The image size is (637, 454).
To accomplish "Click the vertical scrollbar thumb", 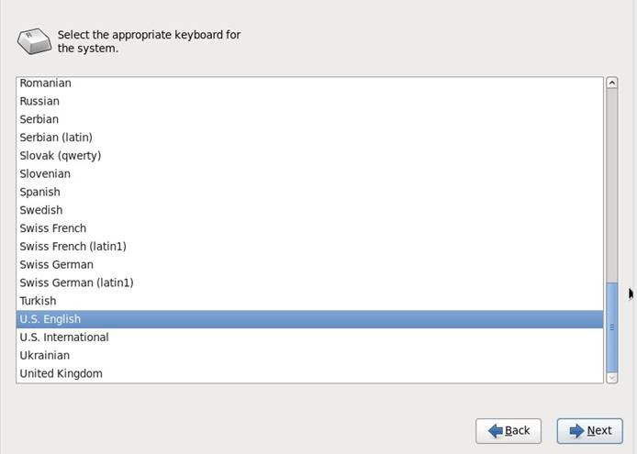I will pos(612,326).
